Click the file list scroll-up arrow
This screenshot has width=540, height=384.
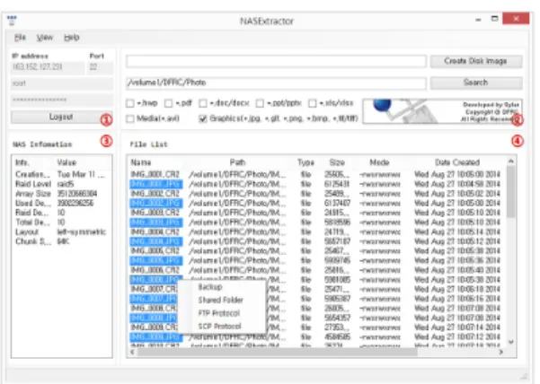pos(511,161)
